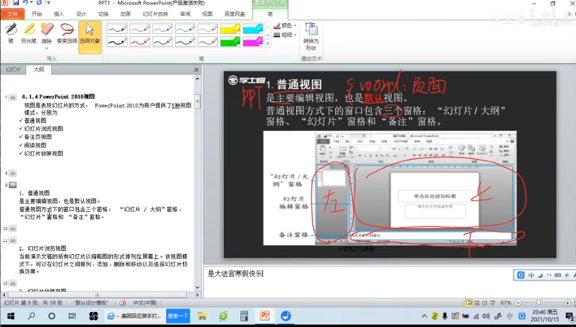Save via quick access toolbar icon

pyautogui.click(x=15, y=2)
